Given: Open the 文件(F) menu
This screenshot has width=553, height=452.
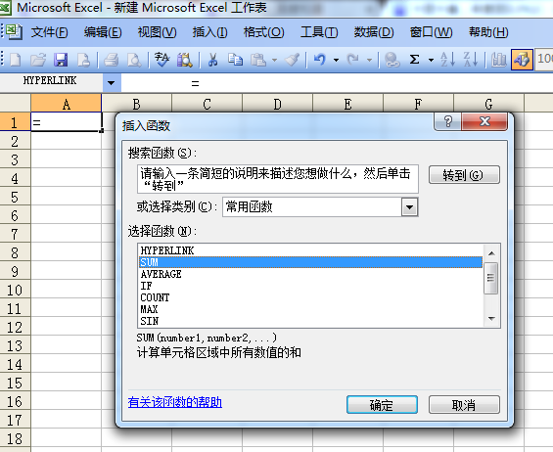Looking at the screenshot, I should tap(49, 32).
